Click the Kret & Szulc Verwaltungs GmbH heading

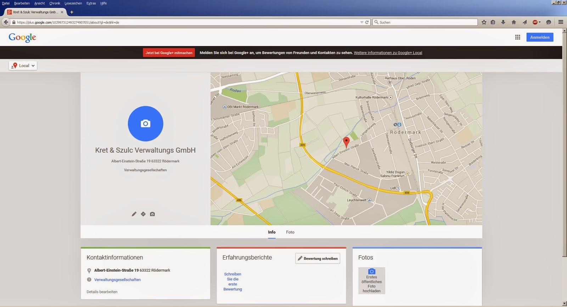click(145, 150)
